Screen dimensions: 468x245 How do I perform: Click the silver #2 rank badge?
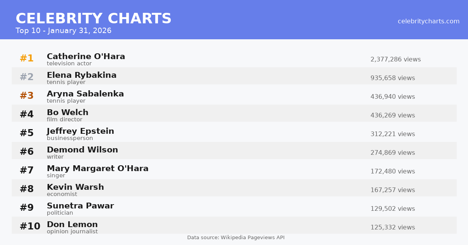[27, 77]
